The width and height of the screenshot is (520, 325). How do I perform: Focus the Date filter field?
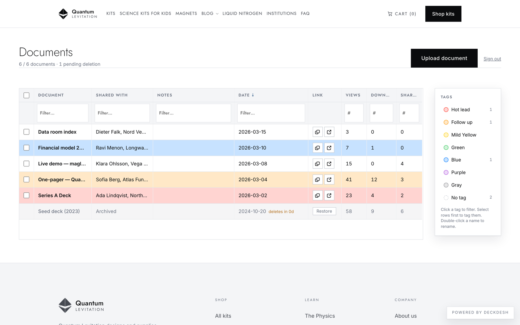[x=271, y=113]
